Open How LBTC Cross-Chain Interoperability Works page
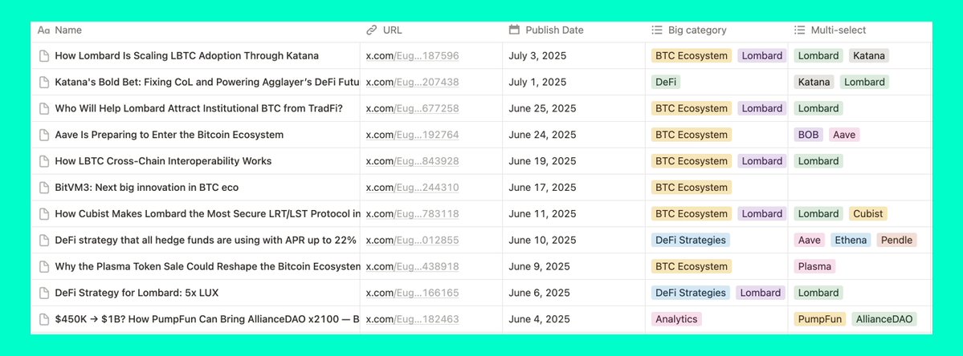The image size is (963, 356). click(x=163, y=161)
